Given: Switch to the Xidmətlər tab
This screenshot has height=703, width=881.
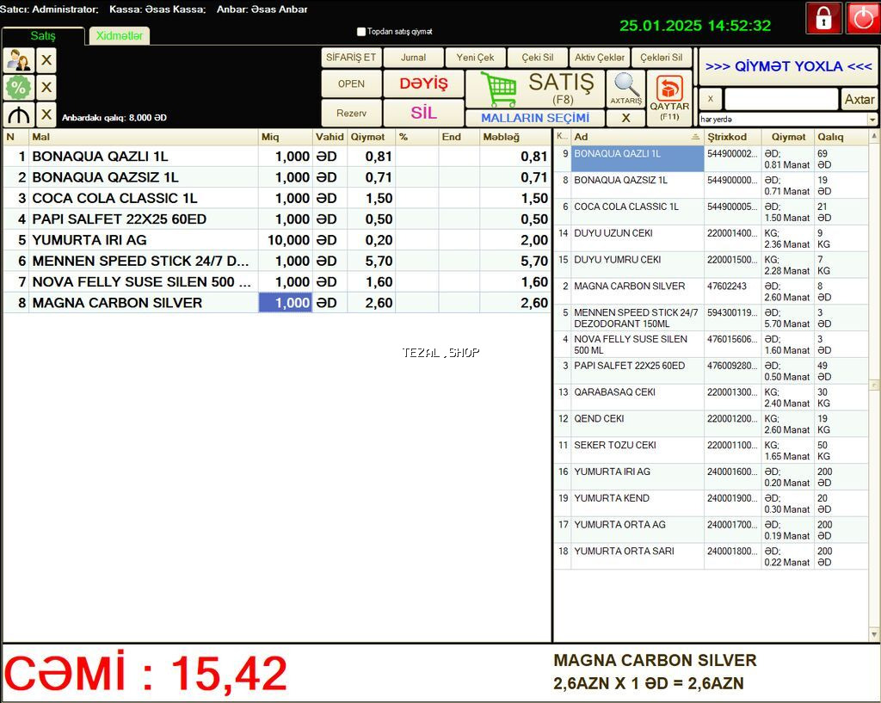Looking at the screenshot, I should tap(119, 36).
